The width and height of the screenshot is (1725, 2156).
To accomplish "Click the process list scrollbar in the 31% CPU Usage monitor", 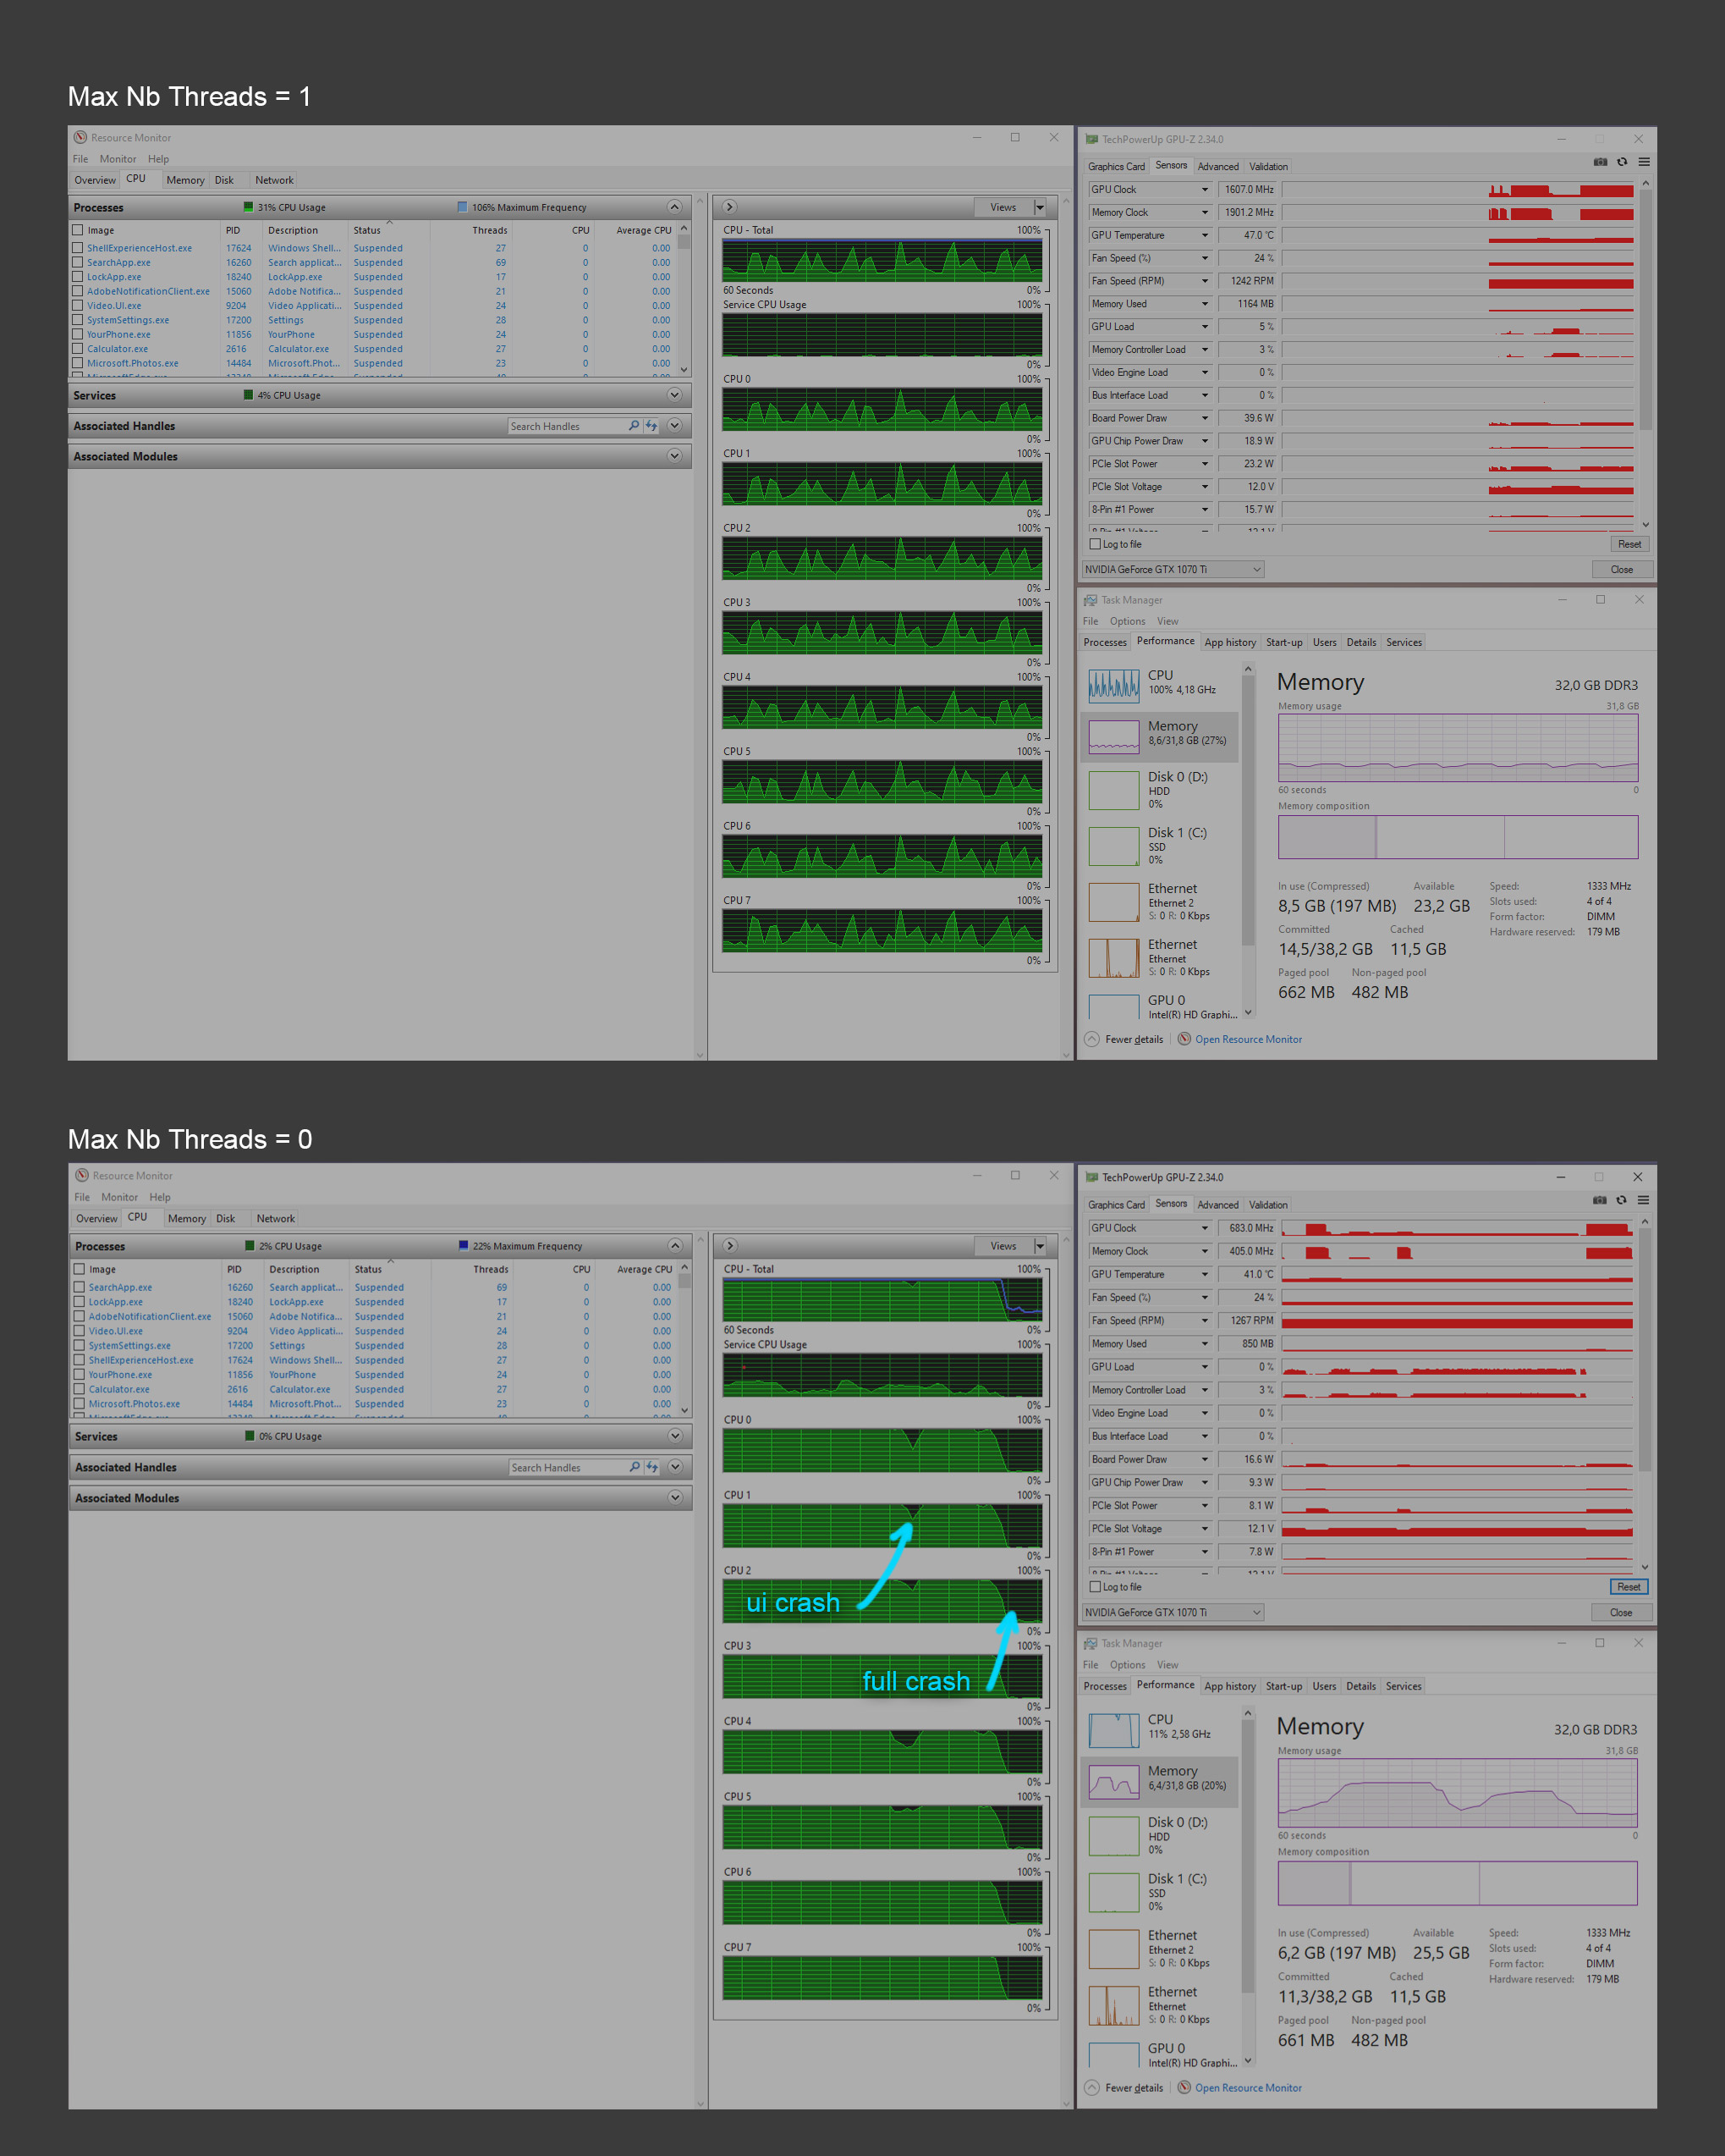I will [684, 298].
